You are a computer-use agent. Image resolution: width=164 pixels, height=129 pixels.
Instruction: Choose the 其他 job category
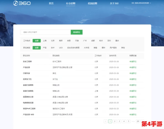(123, 48)
